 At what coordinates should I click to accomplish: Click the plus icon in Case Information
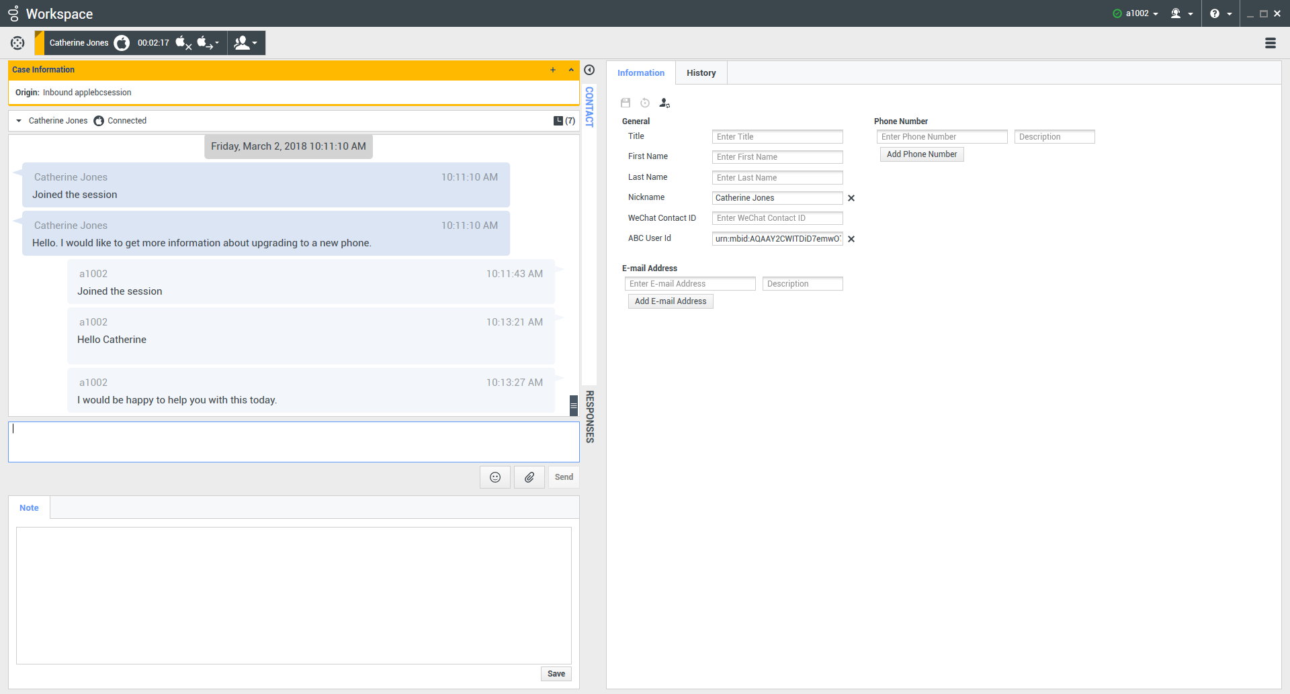pos(553,70)
